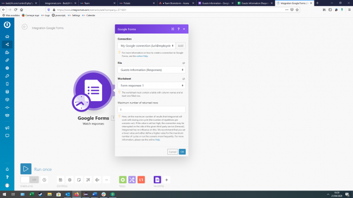The image size is (353, 198).
Task: Open Word from the taskbar
Action: click(94, 194)
